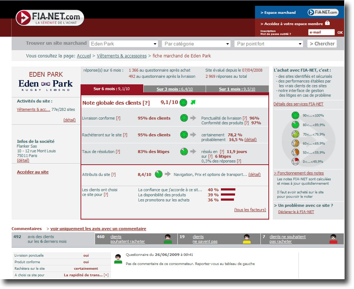Click the 60-69,9% legend star icon
The image size is (354, 289).
pyautogui.click(x=295, y=143)
